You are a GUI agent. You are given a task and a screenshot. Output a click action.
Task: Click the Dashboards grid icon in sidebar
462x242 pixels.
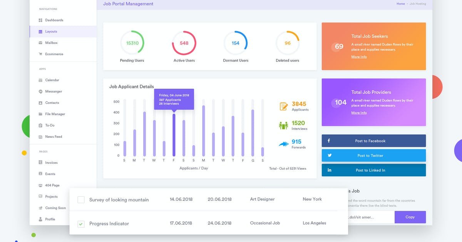[40, 20]
